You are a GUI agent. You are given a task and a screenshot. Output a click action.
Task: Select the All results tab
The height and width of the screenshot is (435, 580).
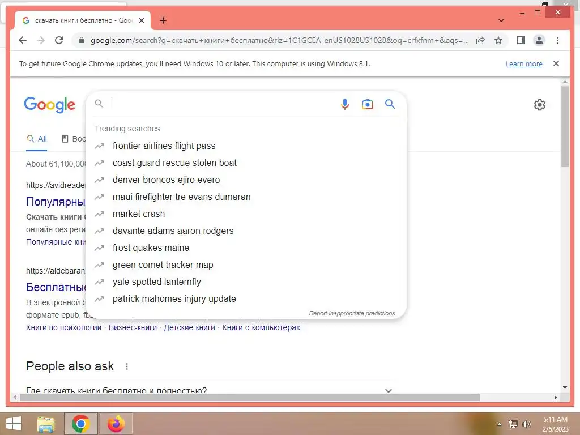click(37, 139)
